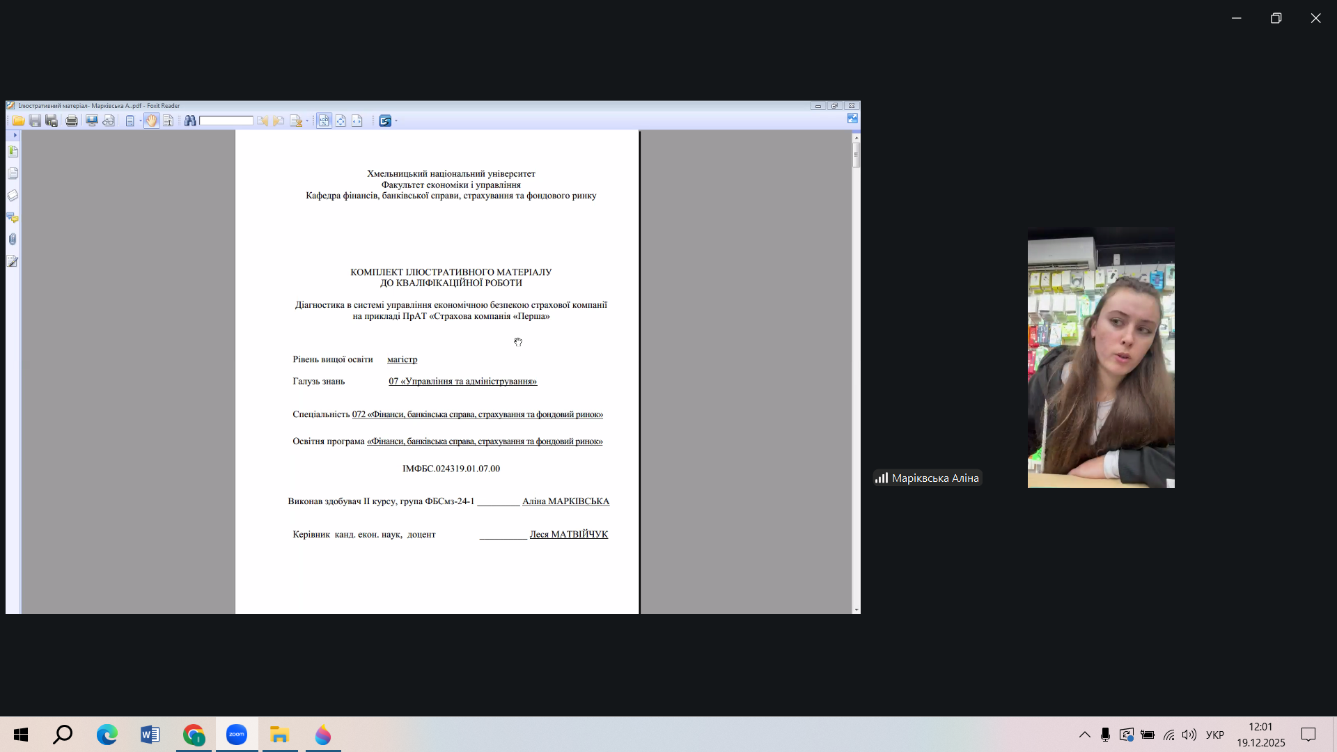
Task: Open the search options dropdown arrow
Action: pos(307,121)
